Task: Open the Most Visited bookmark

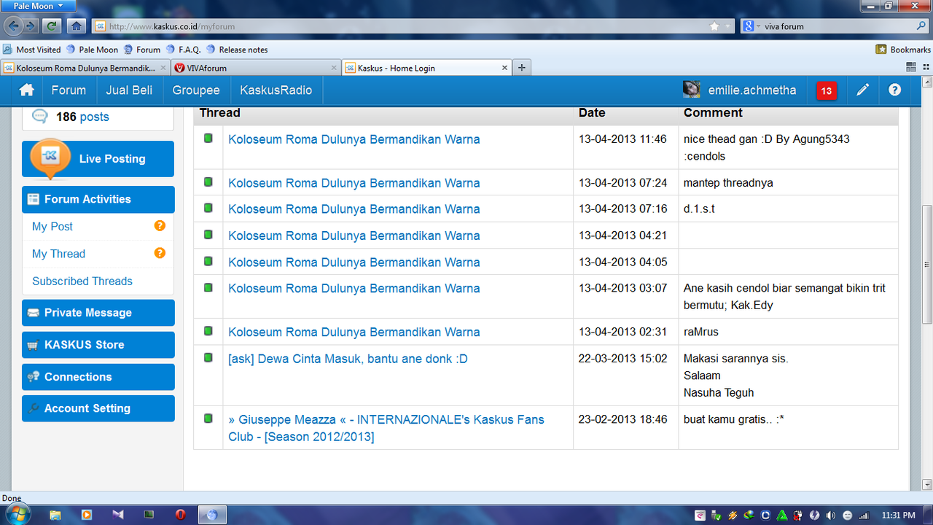Action: (x=32, y=50)
